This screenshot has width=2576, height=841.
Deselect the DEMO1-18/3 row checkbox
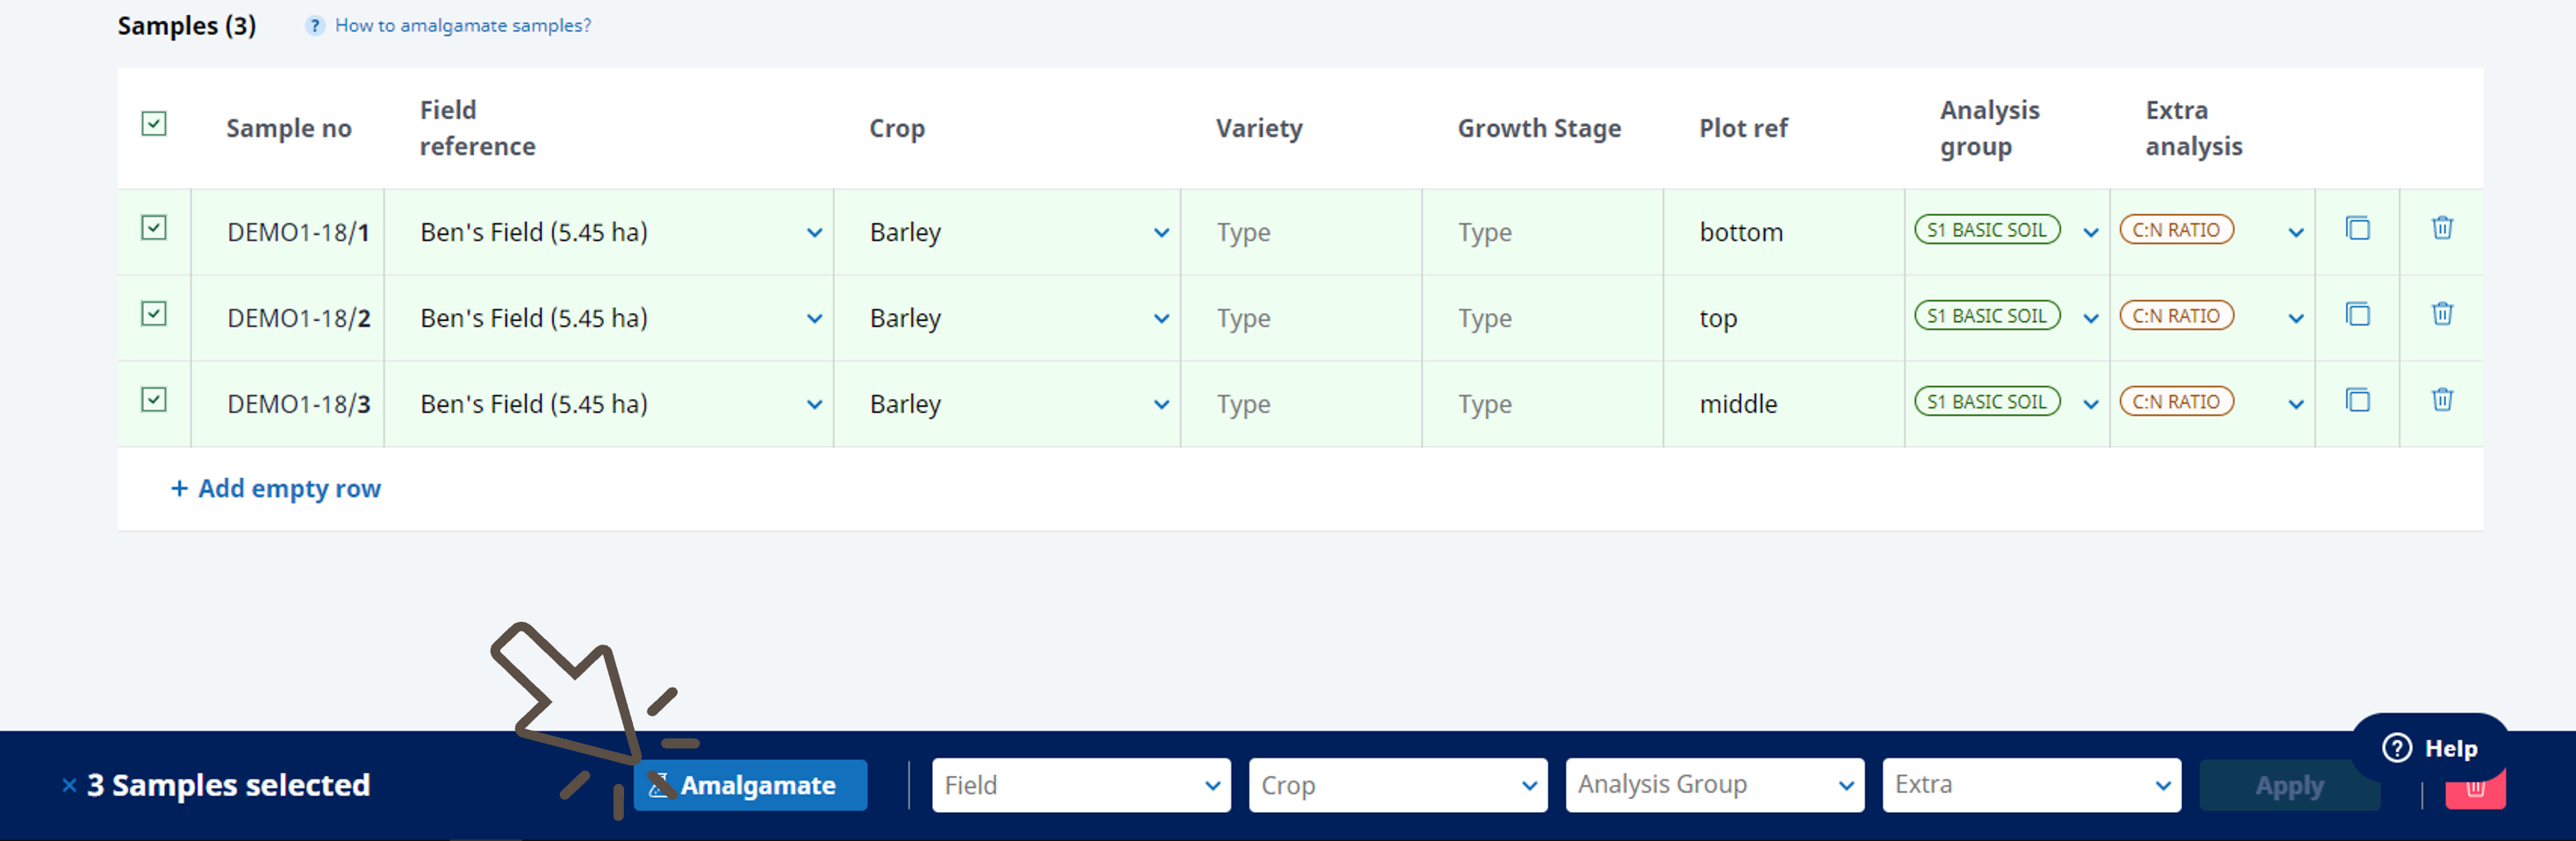(154, 400)
